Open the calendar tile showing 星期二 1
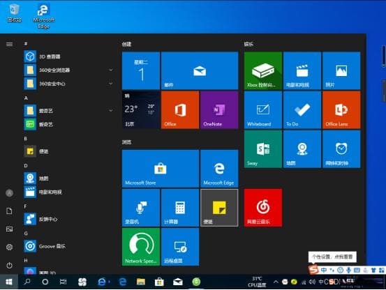Viewport: 386px width, 290px height. tap(141, 71)
